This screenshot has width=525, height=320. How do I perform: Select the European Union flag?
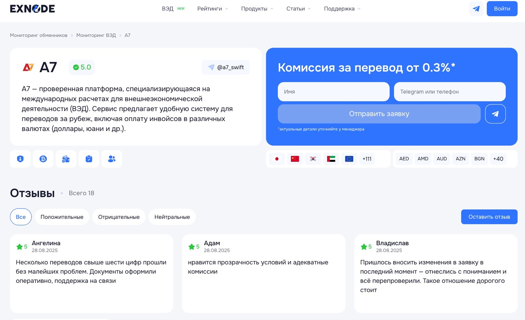click(349, 159)
